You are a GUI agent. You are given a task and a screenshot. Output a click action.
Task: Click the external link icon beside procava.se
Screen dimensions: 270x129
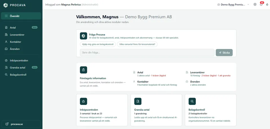tap(7, 124)
